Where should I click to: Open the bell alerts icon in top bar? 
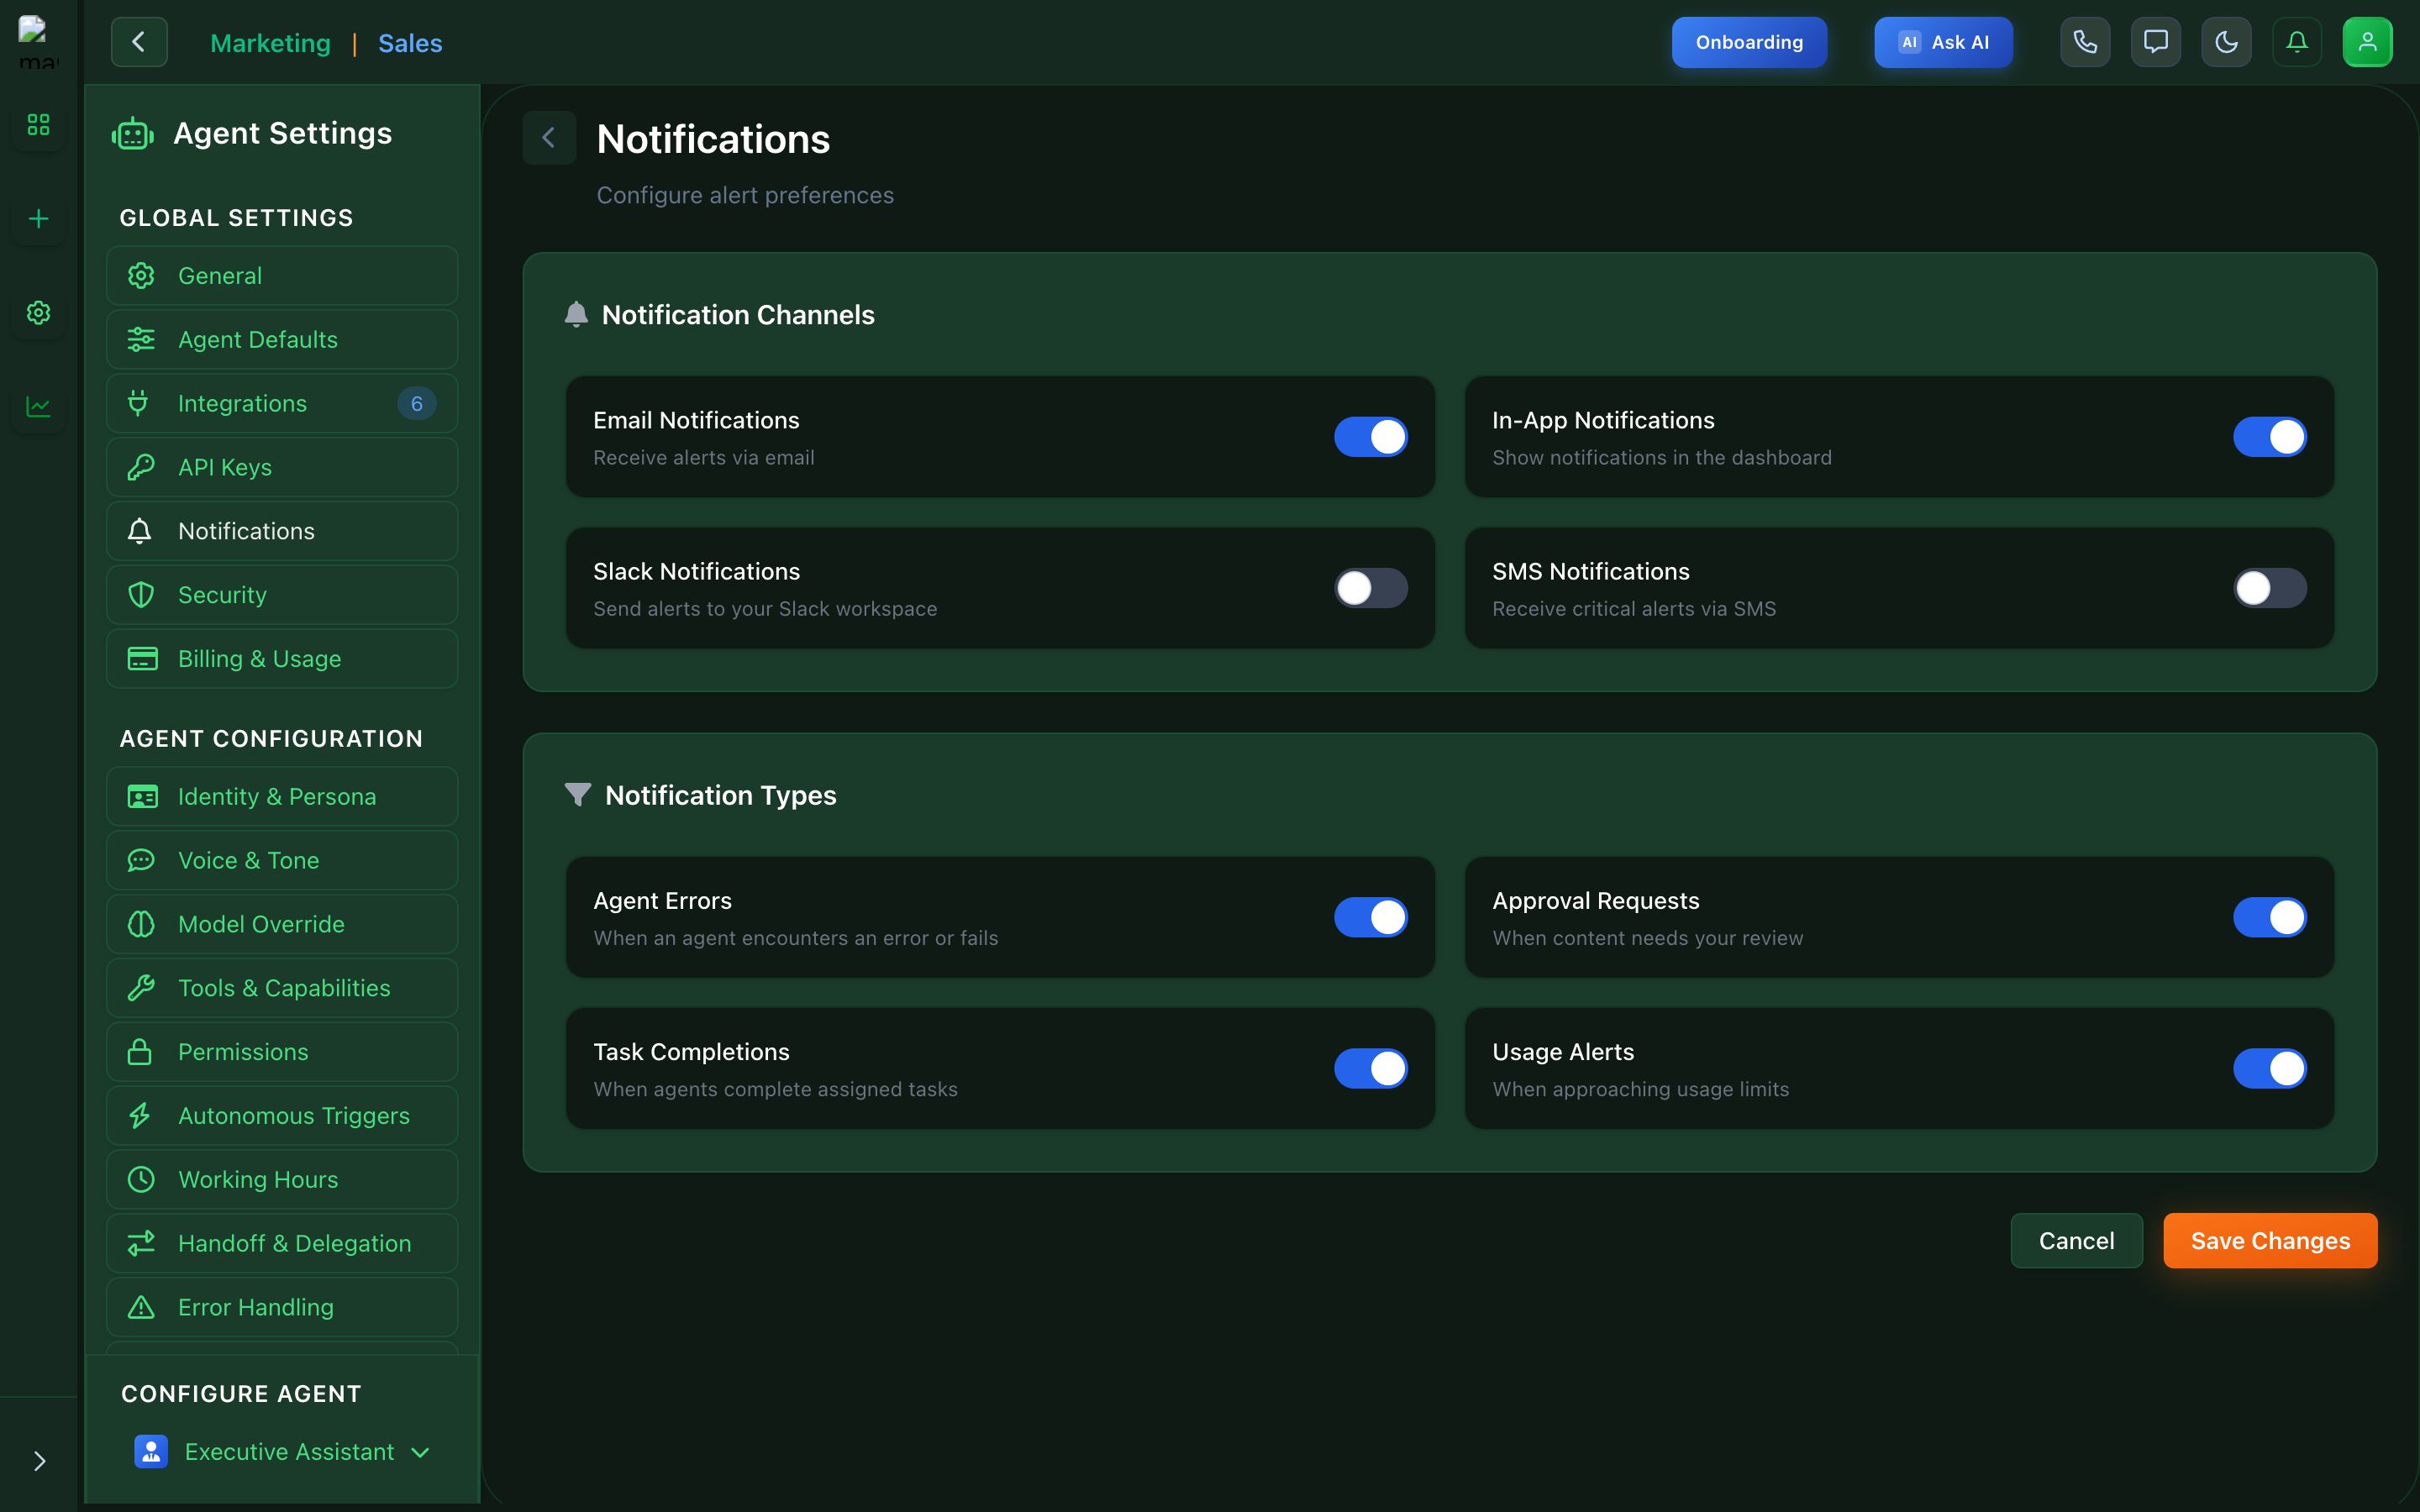click(x=2297, y=42)
